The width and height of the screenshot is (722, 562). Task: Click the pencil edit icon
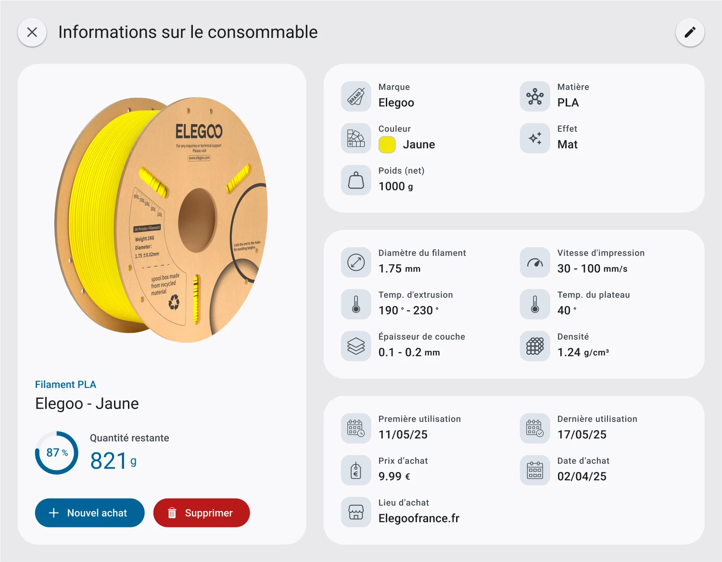coord(690,32)
